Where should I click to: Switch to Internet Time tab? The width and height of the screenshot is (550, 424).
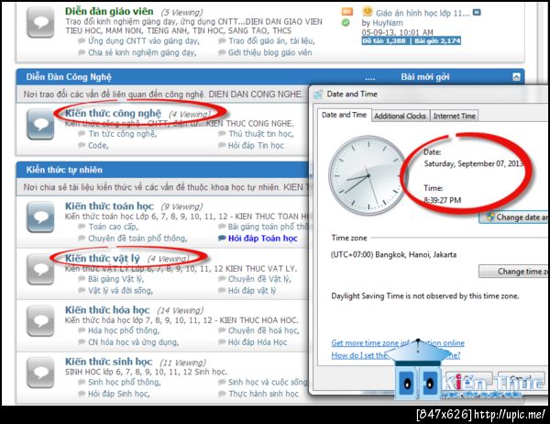point(455,116)
